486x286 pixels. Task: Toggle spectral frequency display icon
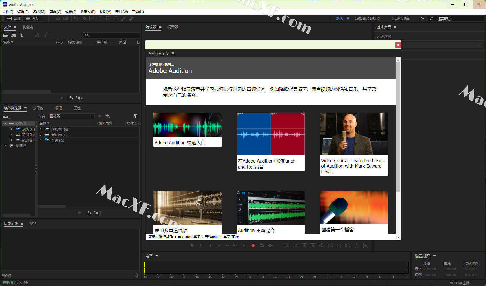pyautogui.click(x=58, y=18)
